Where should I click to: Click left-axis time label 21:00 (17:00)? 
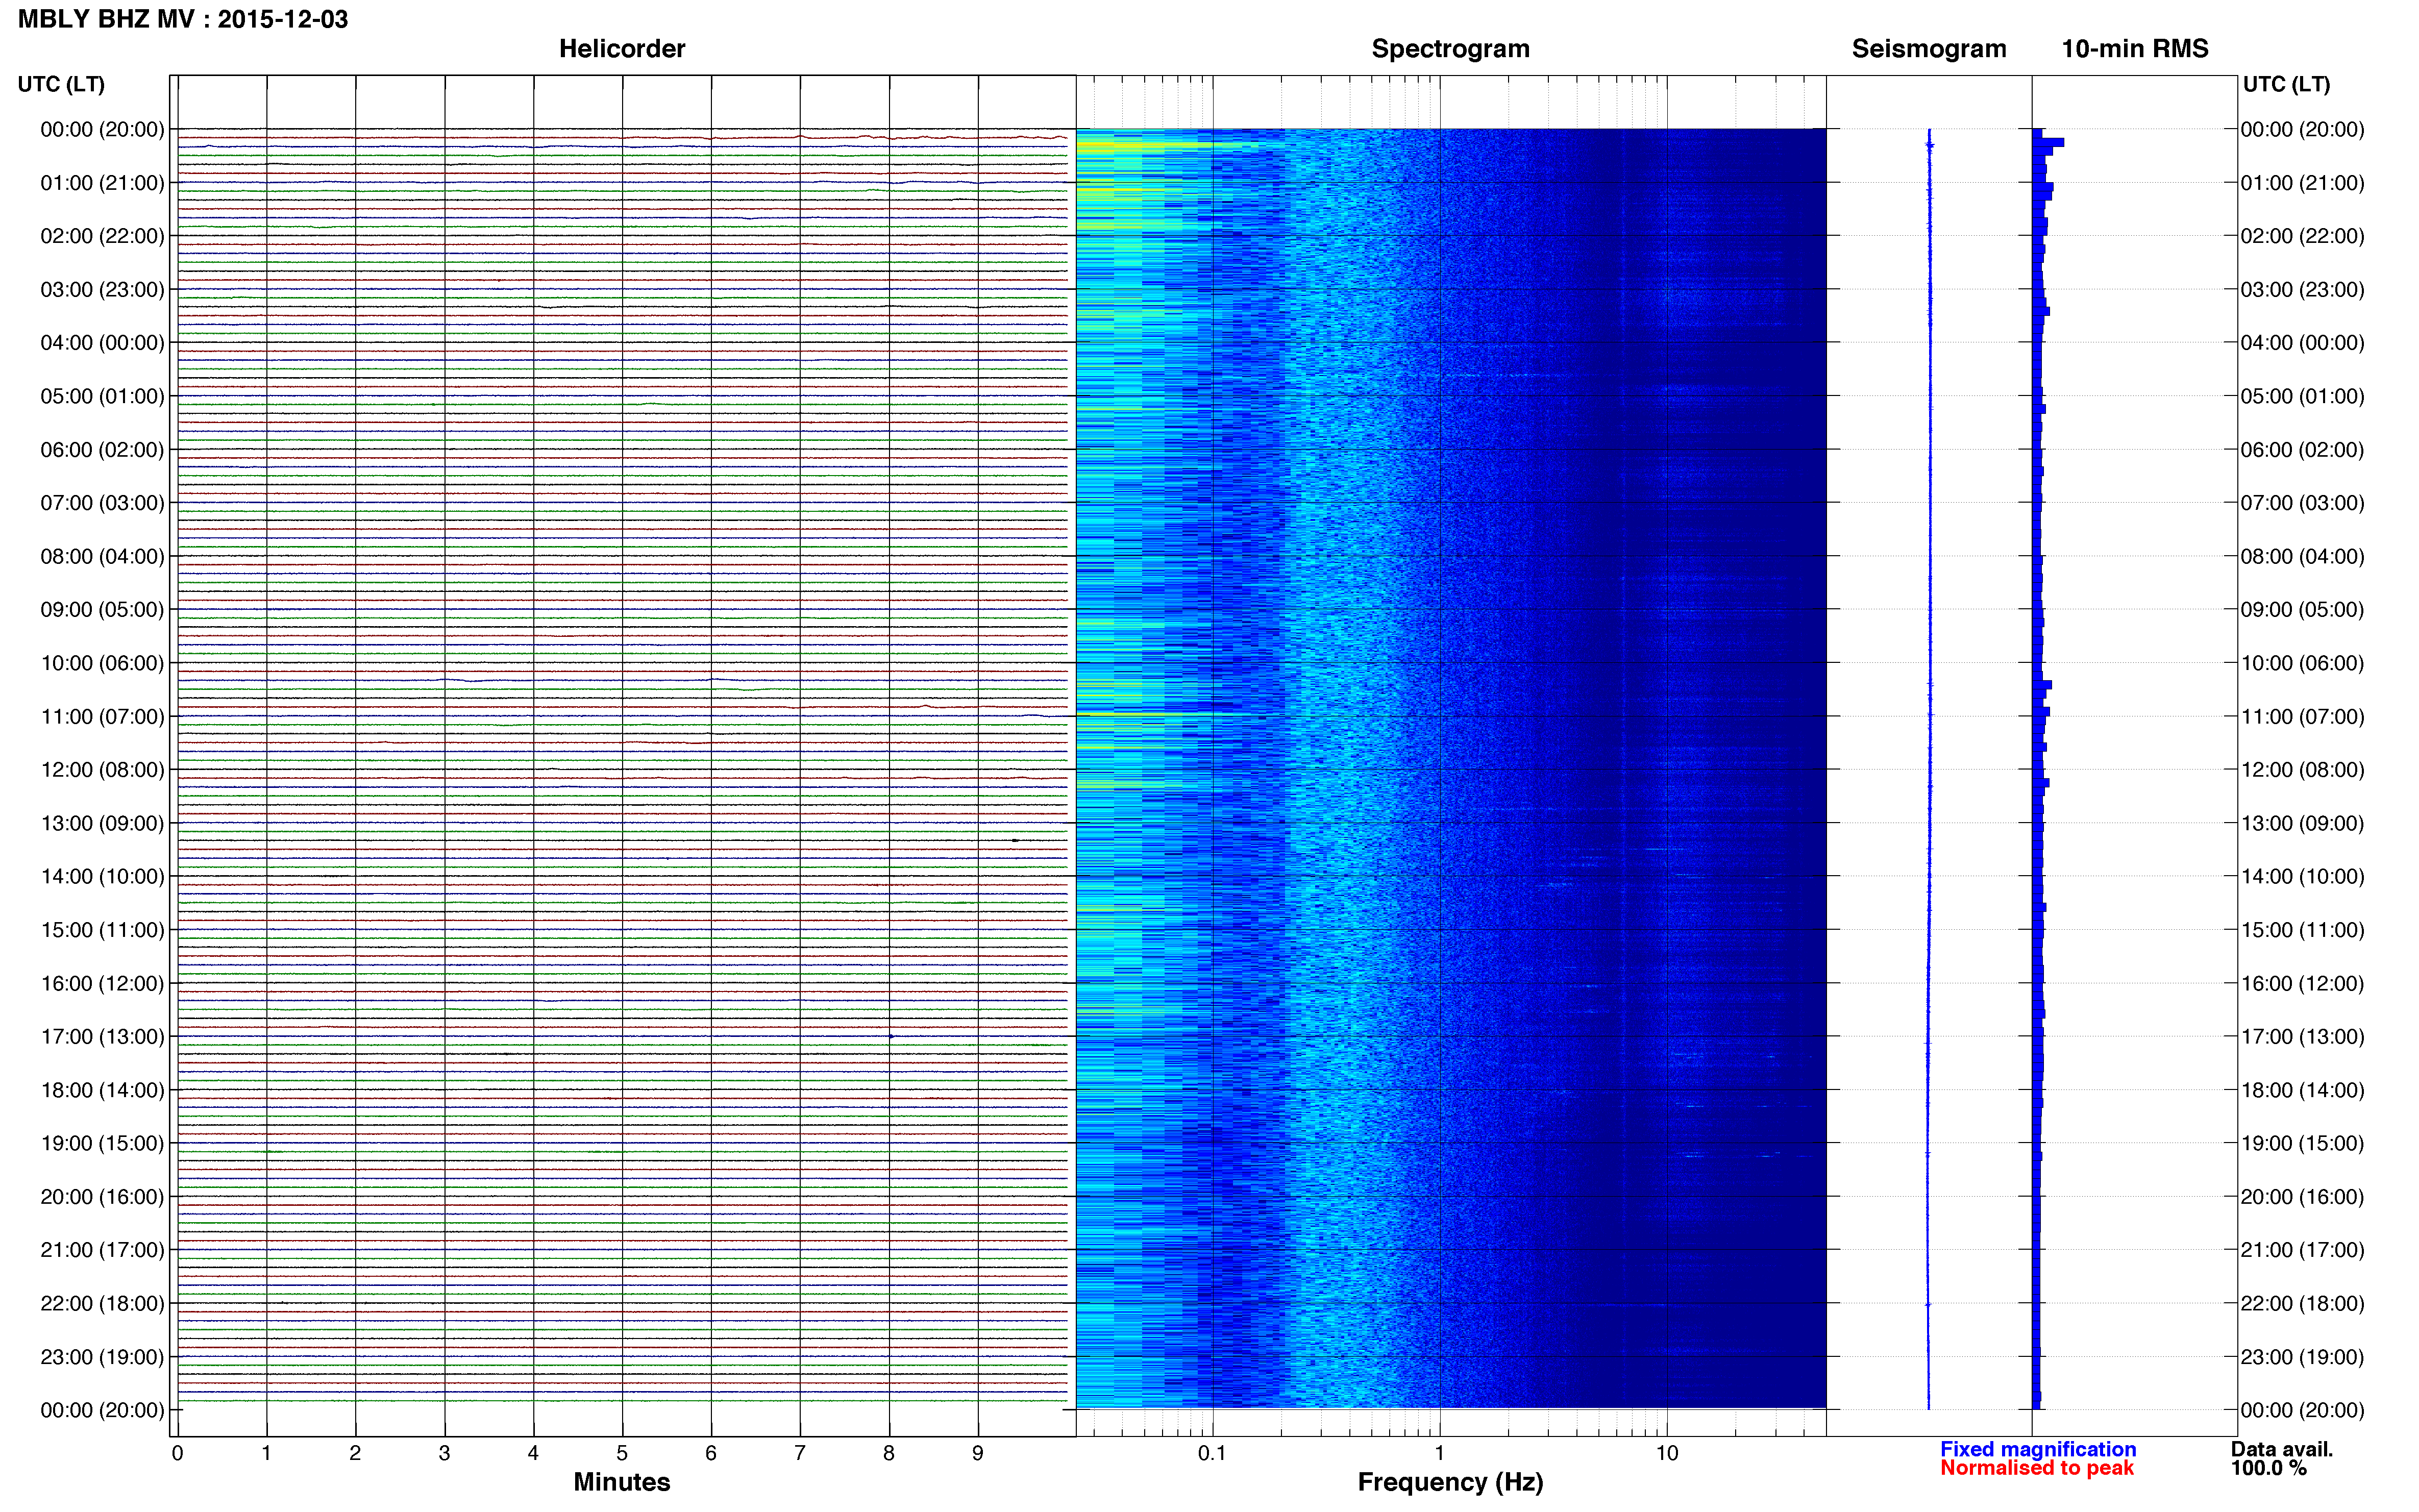tap(102, 1250)
